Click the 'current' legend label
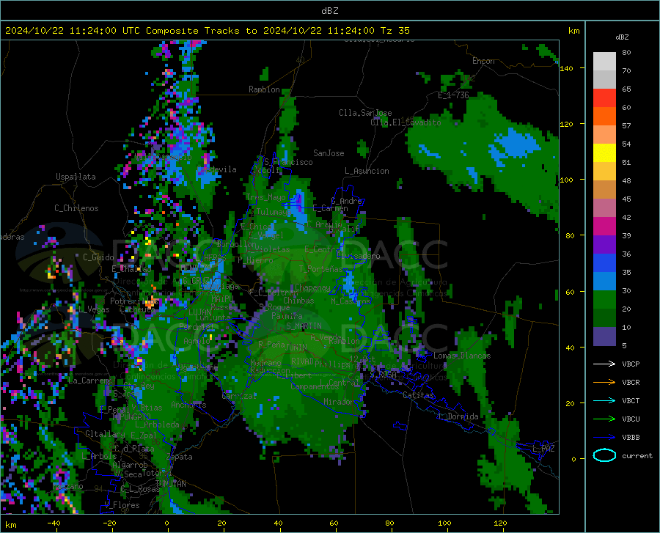 637,455
